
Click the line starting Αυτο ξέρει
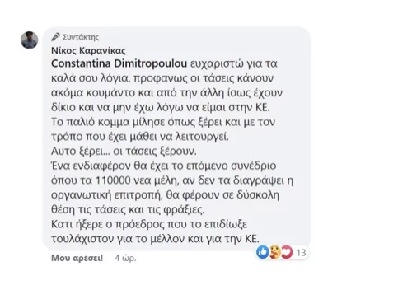[x=124, y=152]
